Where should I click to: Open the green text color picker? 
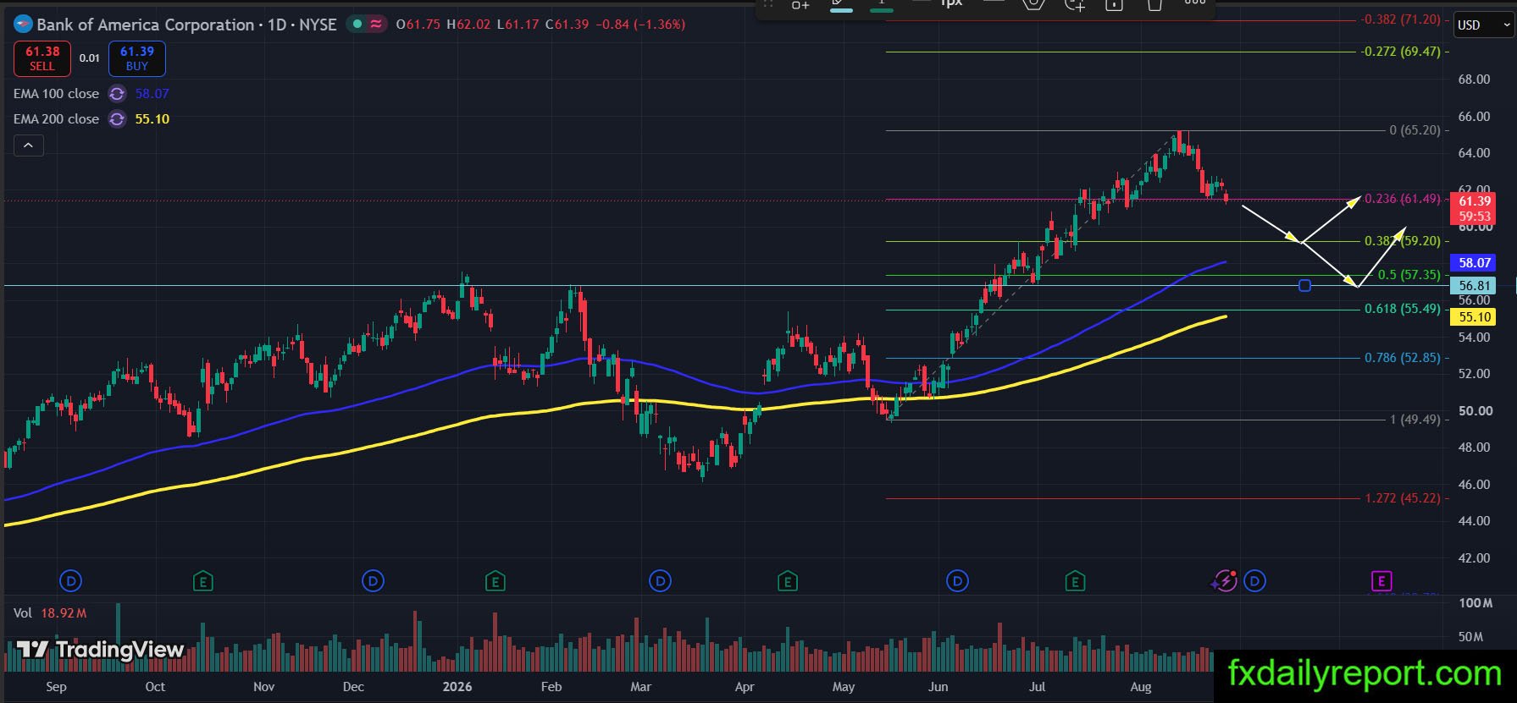882,5
